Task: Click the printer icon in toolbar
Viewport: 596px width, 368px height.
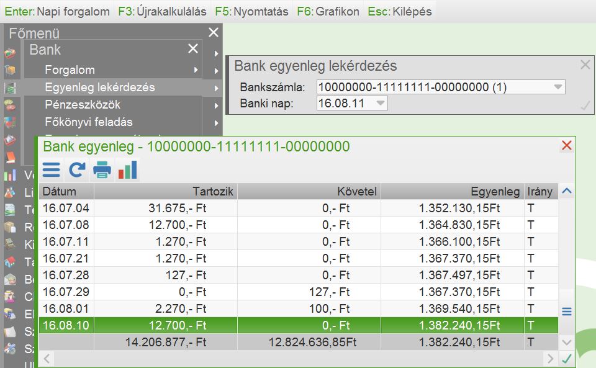Action: pyautogui.click(x=102, y=170)
